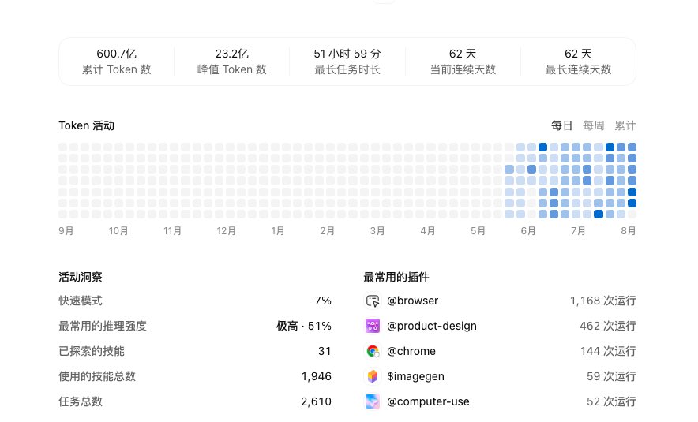The height and width of the screenshot is (422, 698).
Task: Click the 最常用的插件 heading
Action: coord(396,278)
